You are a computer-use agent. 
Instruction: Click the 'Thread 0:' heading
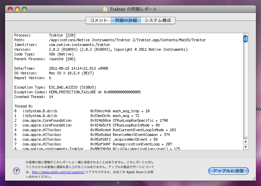tap(23, 106)
